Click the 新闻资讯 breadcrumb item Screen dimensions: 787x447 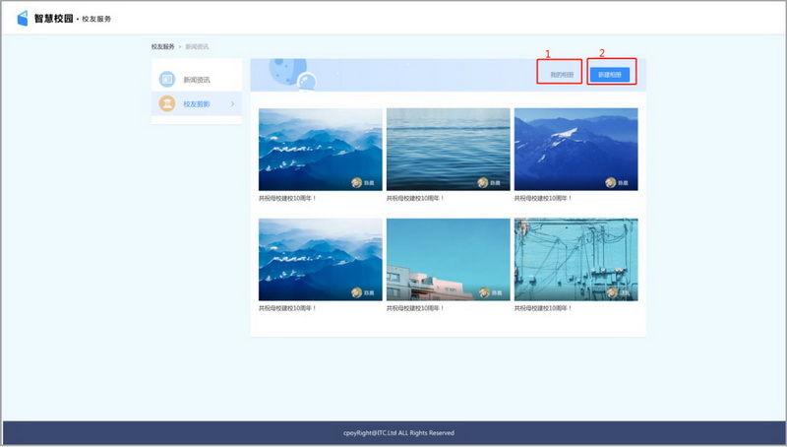tap(198, 46)
